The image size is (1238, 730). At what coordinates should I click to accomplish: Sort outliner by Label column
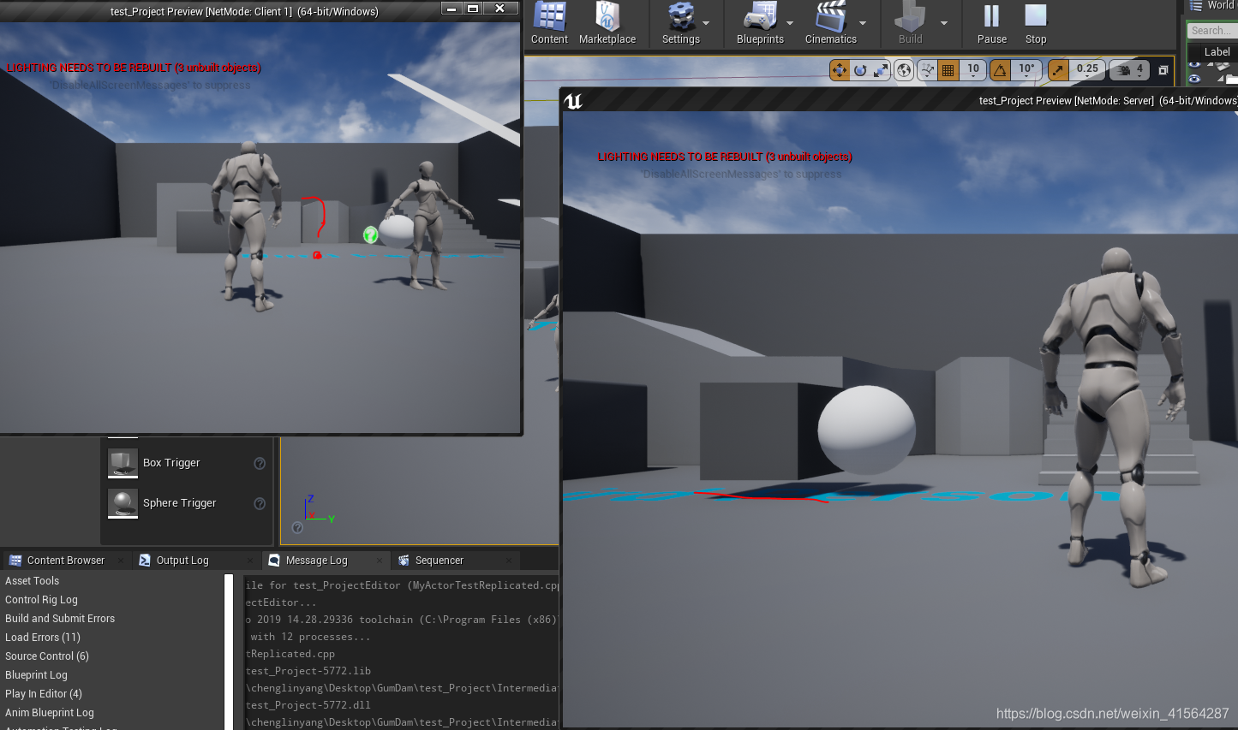[x=1217, y=52]
